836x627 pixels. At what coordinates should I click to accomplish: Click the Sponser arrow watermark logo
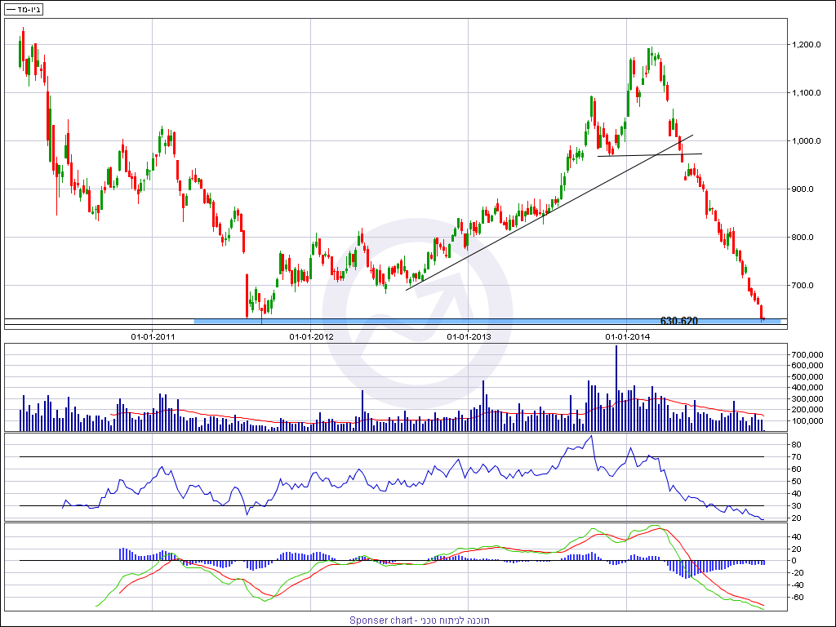(x=417, y=313)
